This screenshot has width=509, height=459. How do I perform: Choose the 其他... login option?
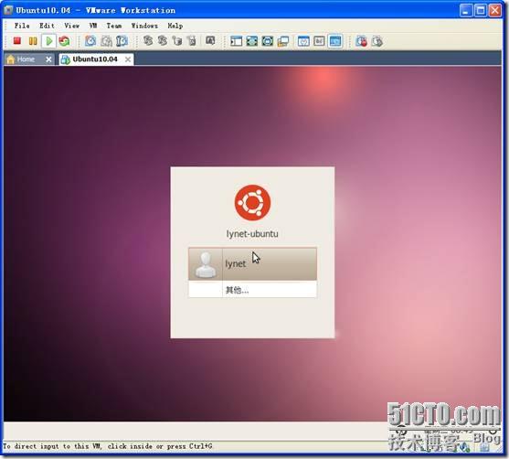(x=252, y=290)
